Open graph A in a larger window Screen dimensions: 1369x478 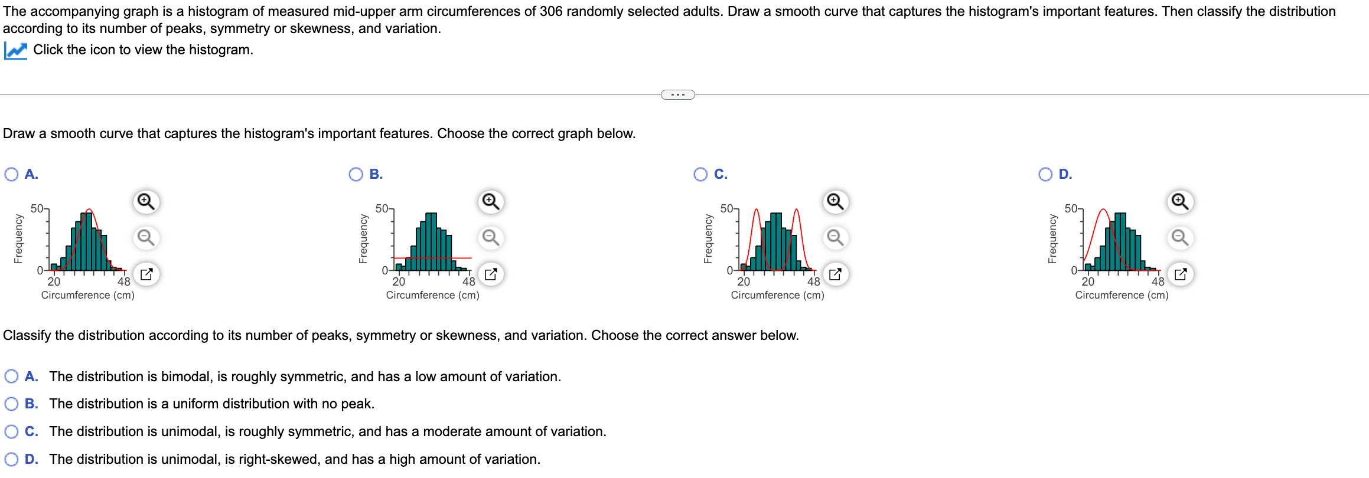coord(146,274)
